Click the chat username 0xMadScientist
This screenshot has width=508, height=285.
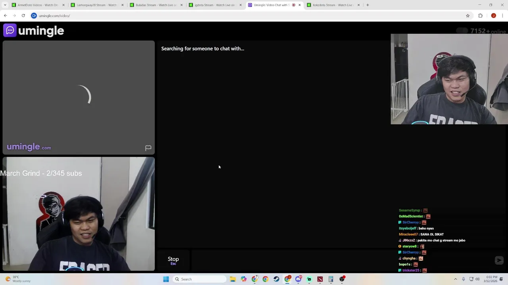(x=411, y=216)
